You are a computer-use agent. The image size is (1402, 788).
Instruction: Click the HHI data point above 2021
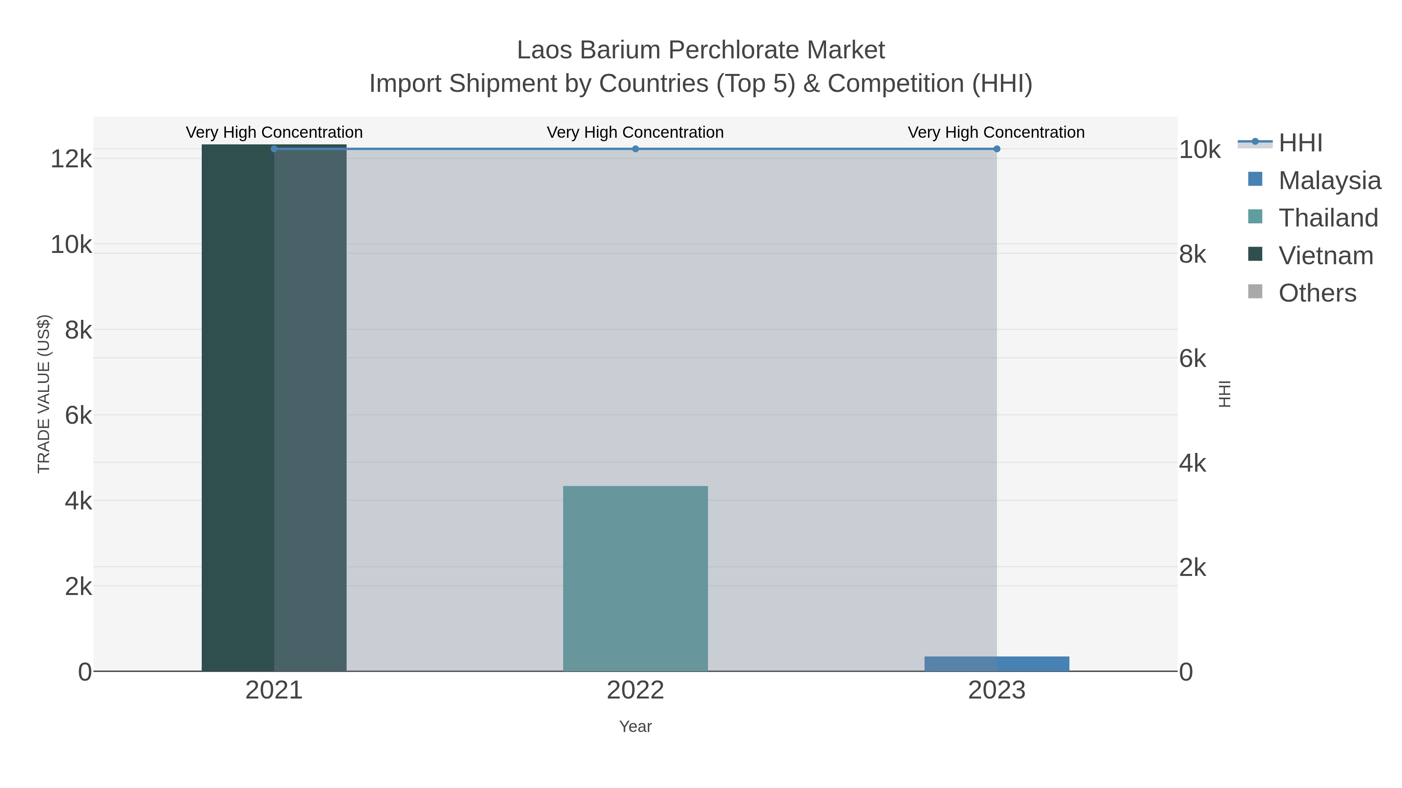[x=274, y=149]
